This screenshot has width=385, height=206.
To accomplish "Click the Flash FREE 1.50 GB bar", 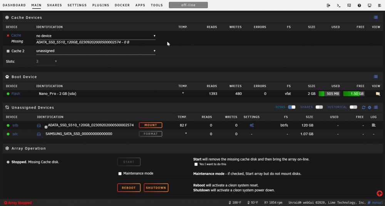I will tap(354, 94).
